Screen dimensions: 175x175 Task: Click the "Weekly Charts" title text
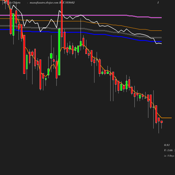(x=12, y=3)
